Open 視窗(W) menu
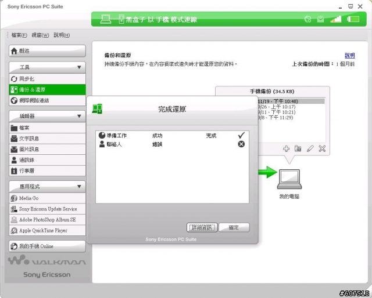 40,35
